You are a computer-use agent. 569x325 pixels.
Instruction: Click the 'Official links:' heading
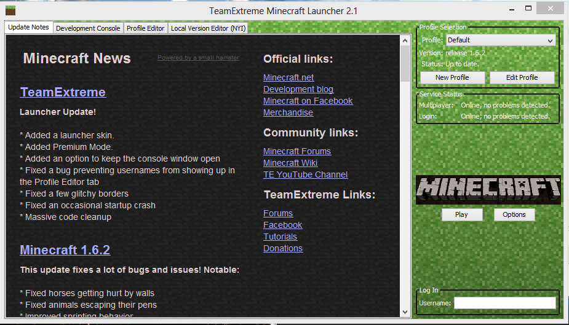tap(298, 59)
